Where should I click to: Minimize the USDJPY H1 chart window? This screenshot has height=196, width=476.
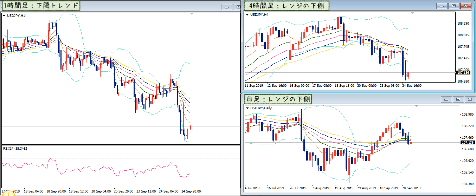point(226,7)
